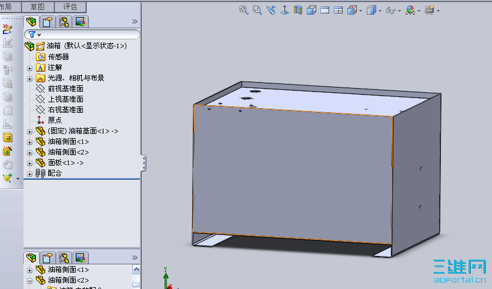Open the lower pane DisplayManager tab
Screen dimensions: 492x289
81,258
